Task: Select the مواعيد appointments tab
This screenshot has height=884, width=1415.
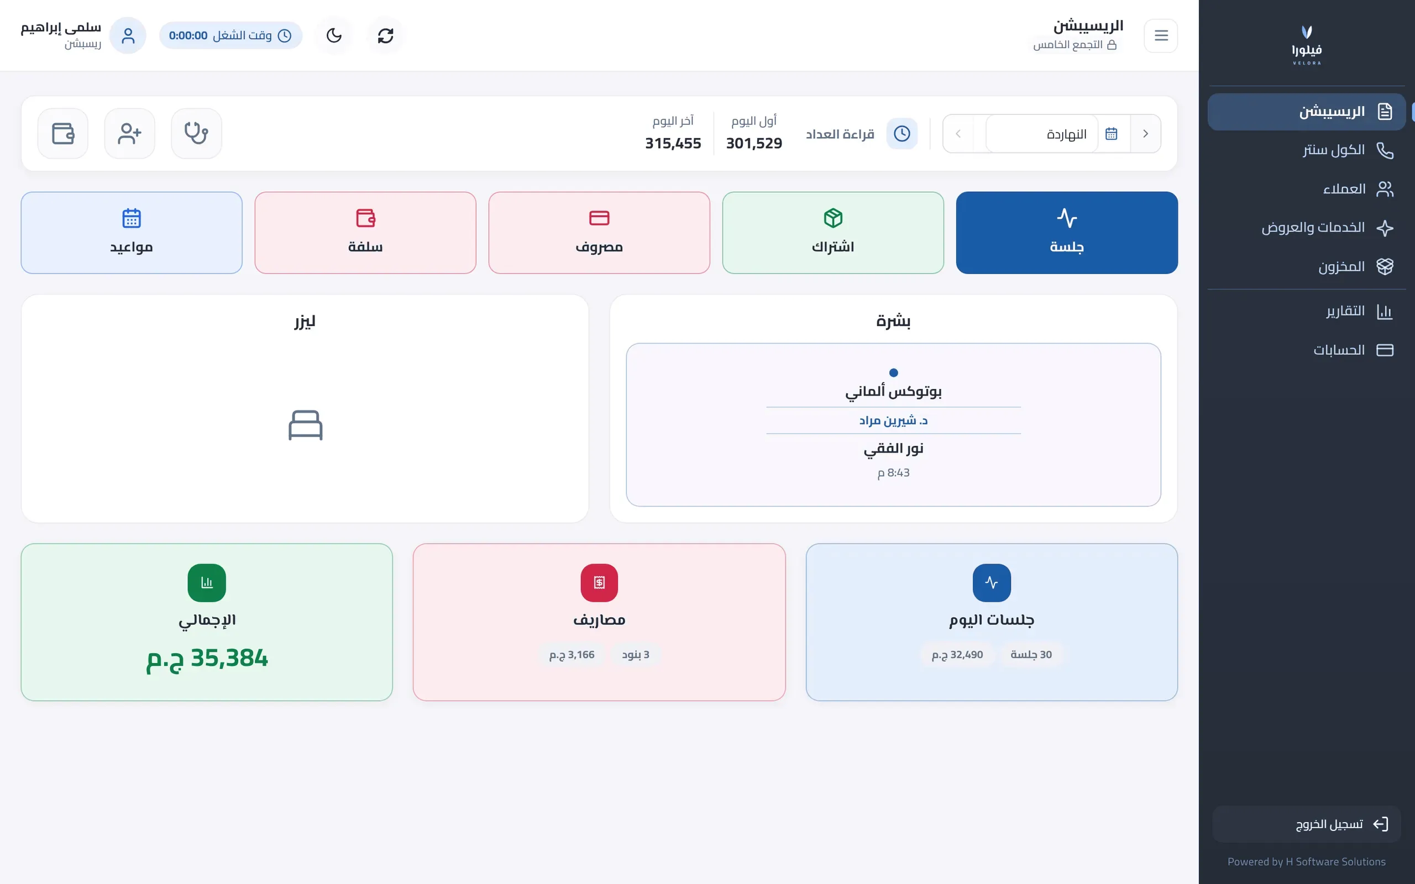Action: [x=132, y=233]
